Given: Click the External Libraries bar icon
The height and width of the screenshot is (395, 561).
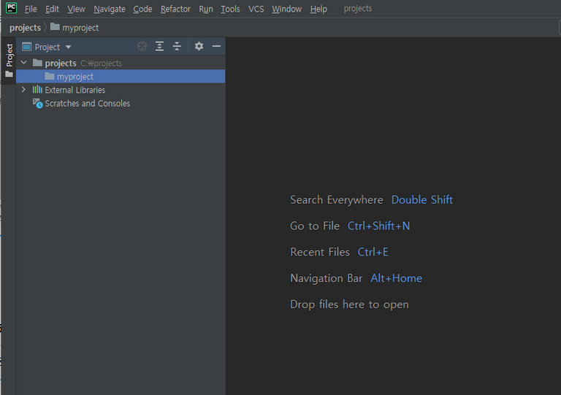Looking at the screenshot, I should point(37,89).
